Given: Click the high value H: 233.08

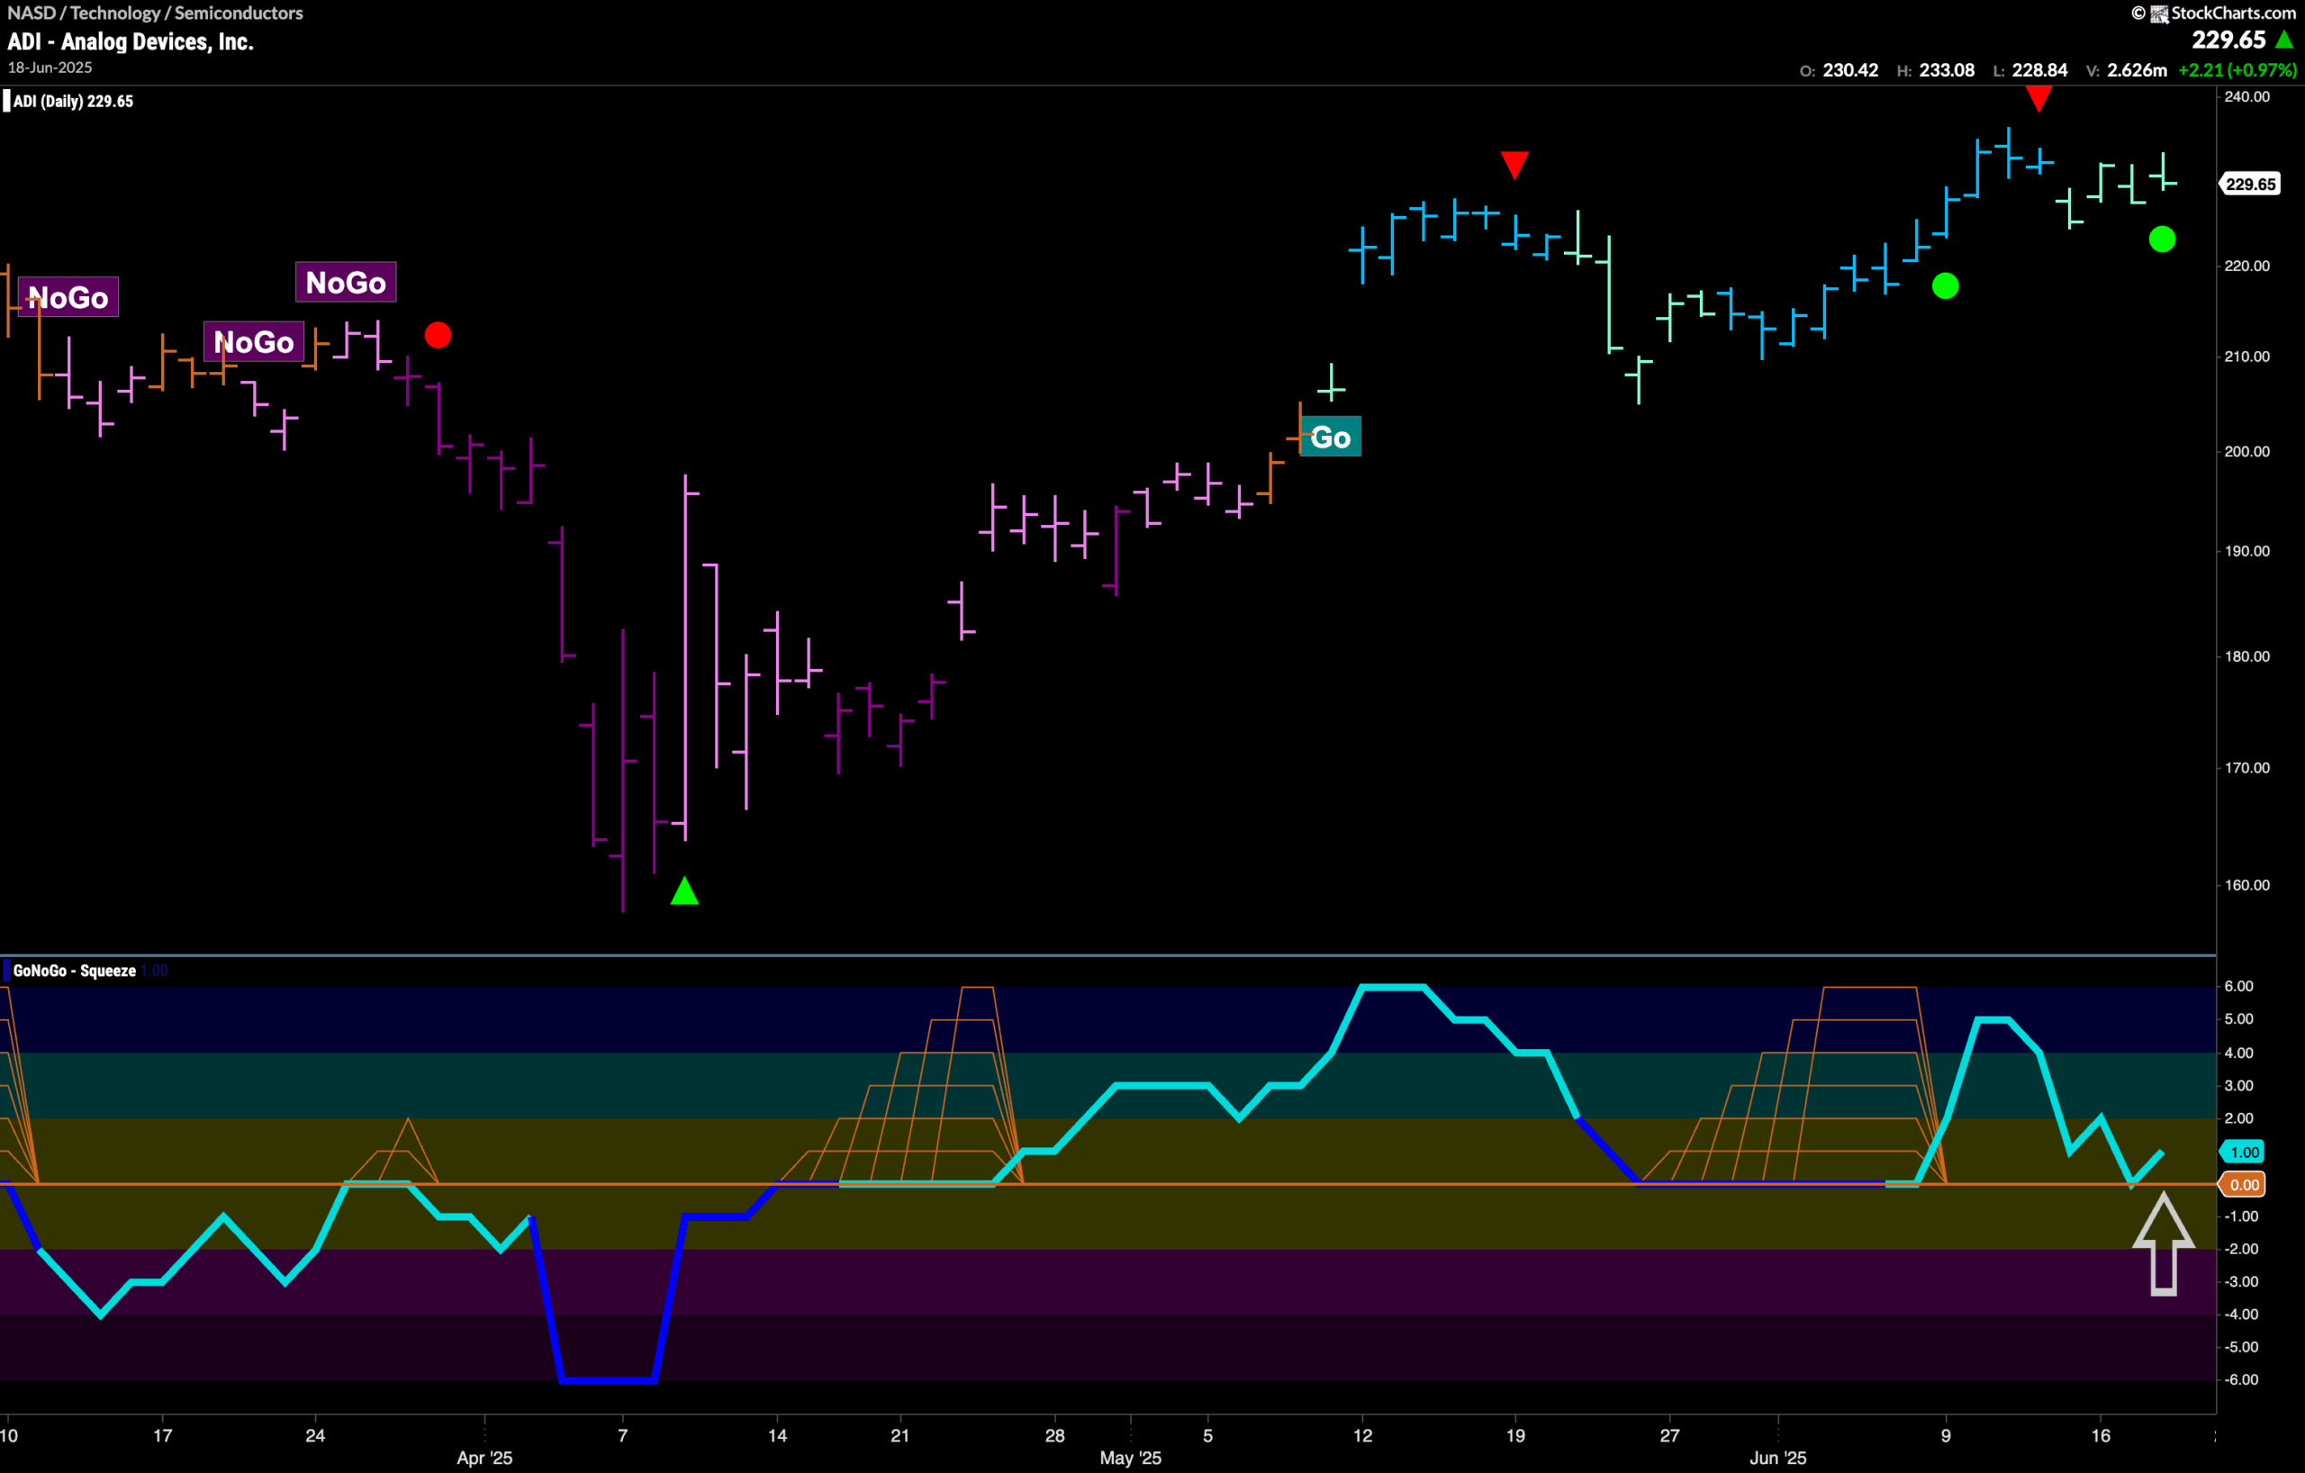Looking at the screenshot, I should (1936, 70).
